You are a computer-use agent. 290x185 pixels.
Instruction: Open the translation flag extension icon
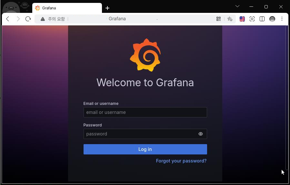pyautogui.click(x=242, y=19)
